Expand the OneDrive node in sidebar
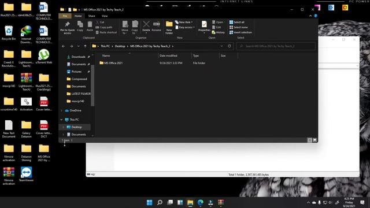The width and height of the screenshot is (370, 208). [x=62, y=110]
